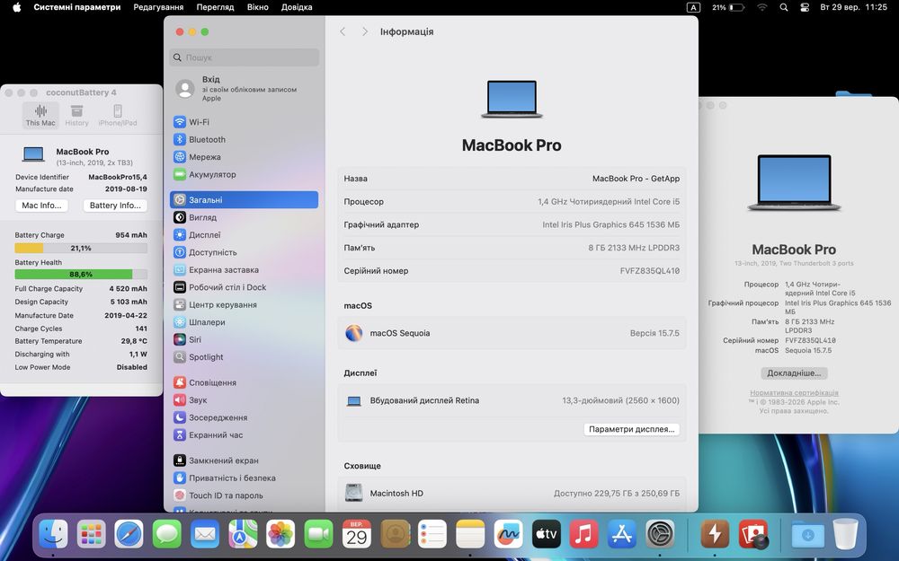The height and width of the screenshot is (561, 899).
Task: Open input source A indicator
Action: click(693, 7)
